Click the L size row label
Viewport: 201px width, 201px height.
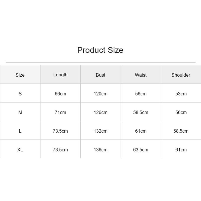(x=20, y=131)
